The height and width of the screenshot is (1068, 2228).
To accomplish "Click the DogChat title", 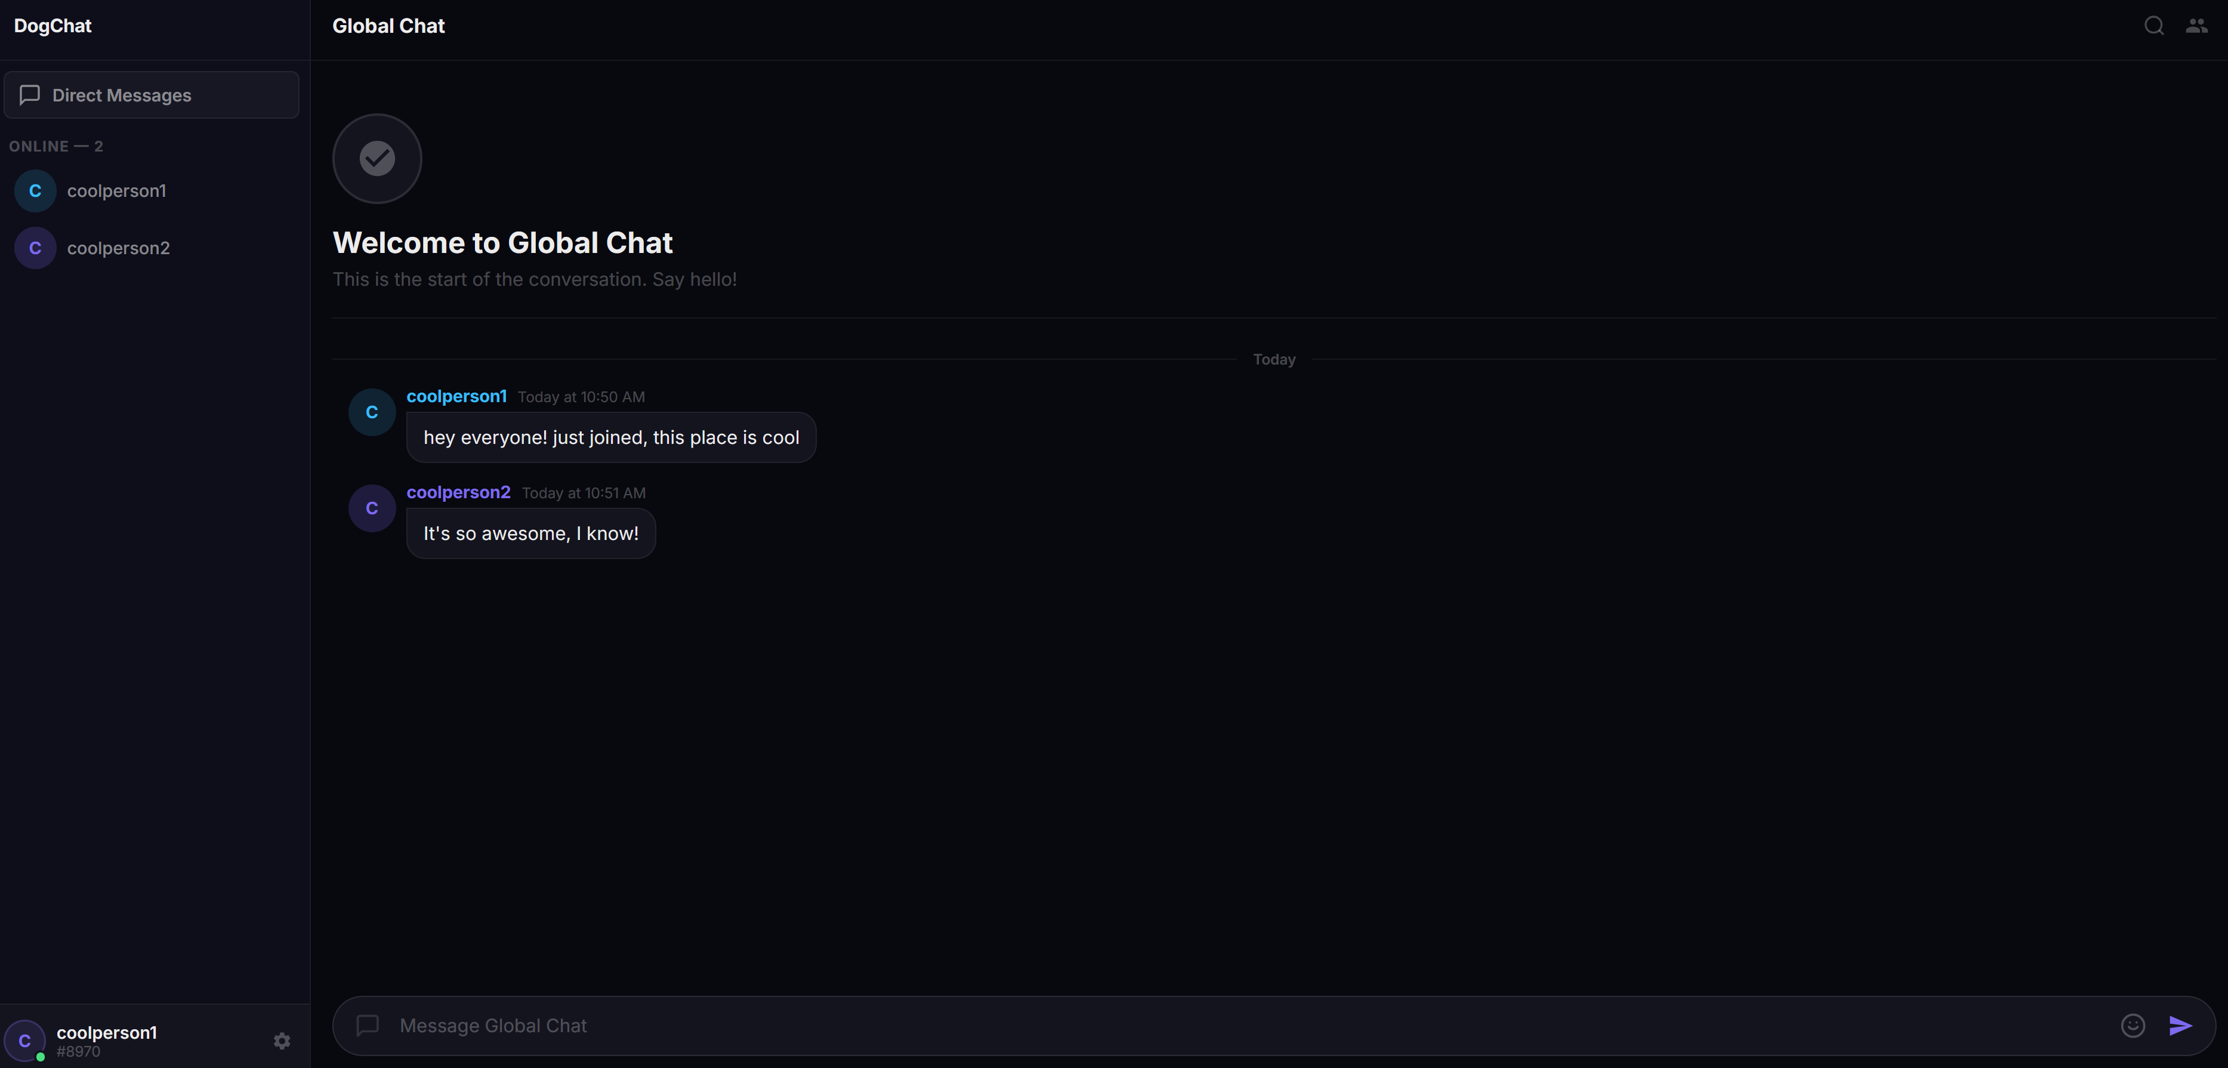I will (52, 25).
